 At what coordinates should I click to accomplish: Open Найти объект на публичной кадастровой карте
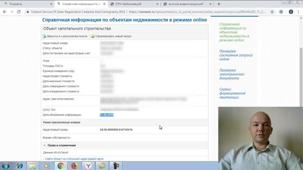point(74,159)
